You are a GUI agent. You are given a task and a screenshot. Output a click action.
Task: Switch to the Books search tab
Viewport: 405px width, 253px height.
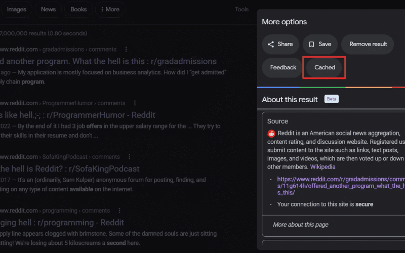(78, 9)
